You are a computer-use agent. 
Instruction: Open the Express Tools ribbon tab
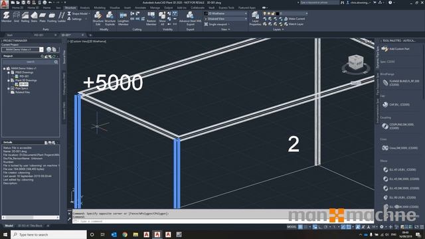[x=226, y=7]
